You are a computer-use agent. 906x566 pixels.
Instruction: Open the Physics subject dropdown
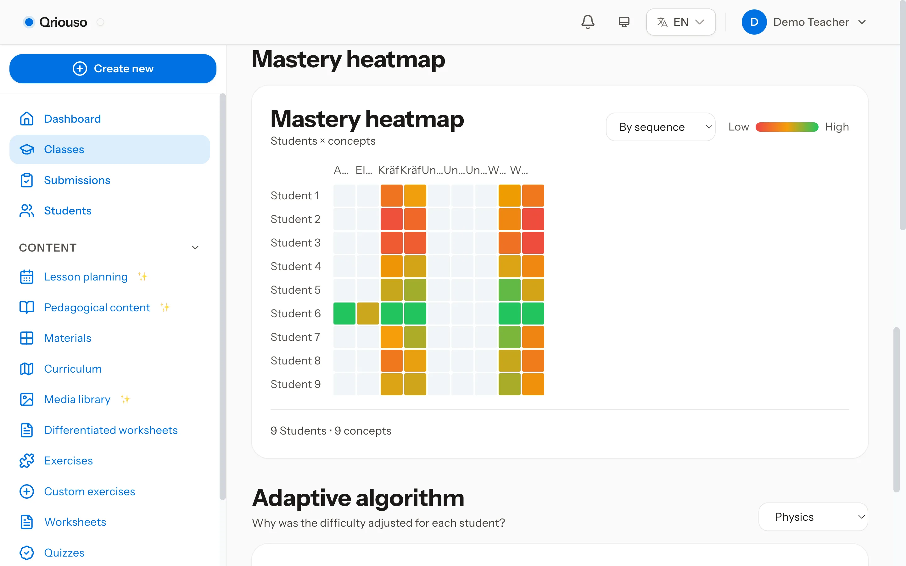pos(813,517)
